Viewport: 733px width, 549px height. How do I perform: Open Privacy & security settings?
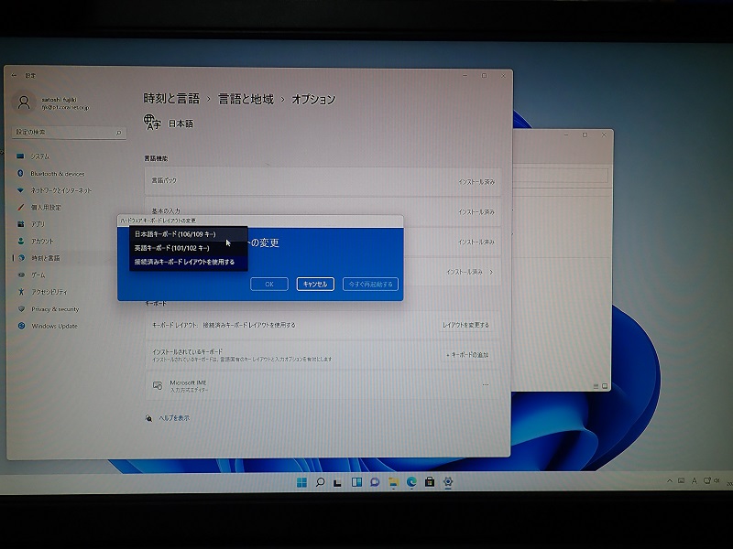point(55,309)
